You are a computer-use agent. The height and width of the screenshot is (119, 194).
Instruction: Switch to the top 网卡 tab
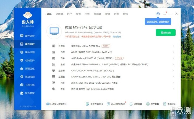tap(116, 14)
